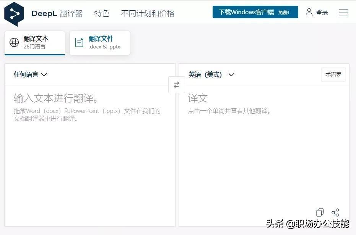Click the chevron next to 英语 (美式)
The height and width of the screenshot is (235, 356).
click(x=231, y=74)
